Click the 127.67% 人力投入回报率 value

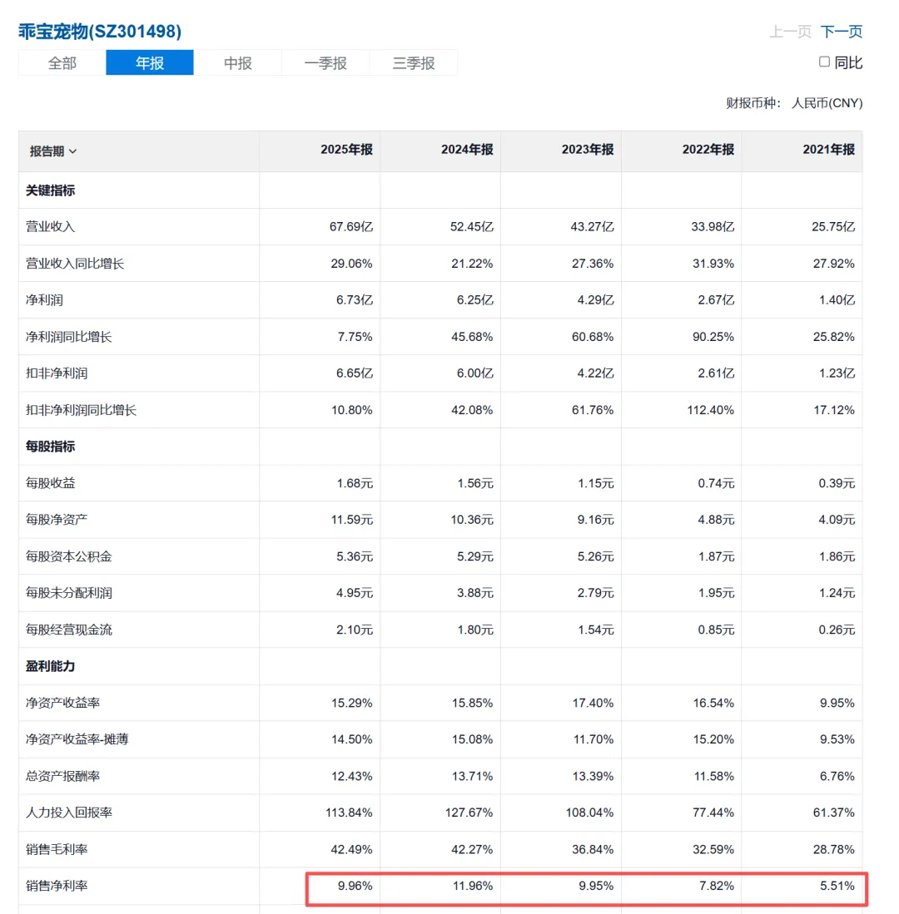(x=469, y=813)
